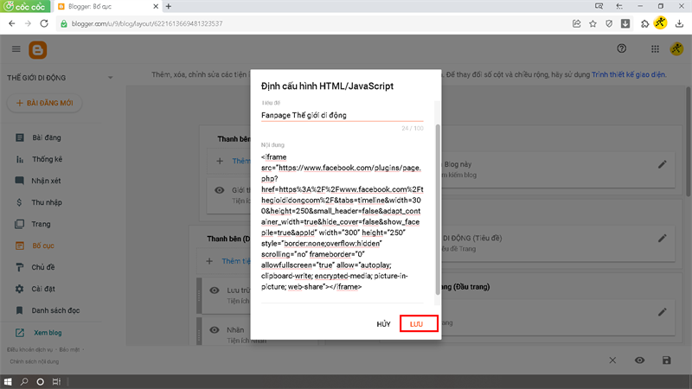The height and width of the screenshot is (389, 692).
Task: Edit the Tiêu đề title field
Action: point(342,115)
